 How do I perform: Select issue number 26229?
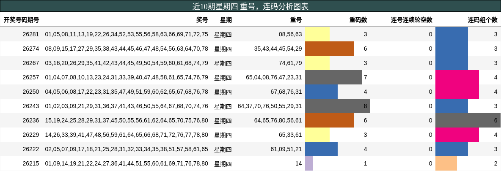coord(31,135)
